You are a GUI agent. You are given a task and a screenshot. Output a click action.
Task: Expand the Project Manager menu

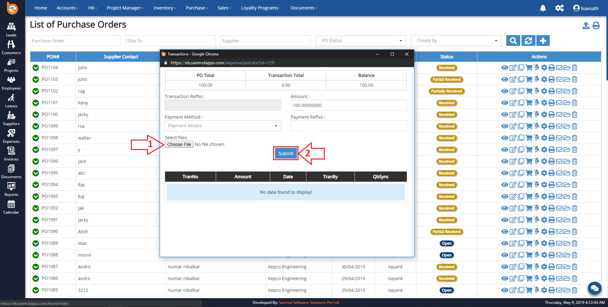pos(125,8)
